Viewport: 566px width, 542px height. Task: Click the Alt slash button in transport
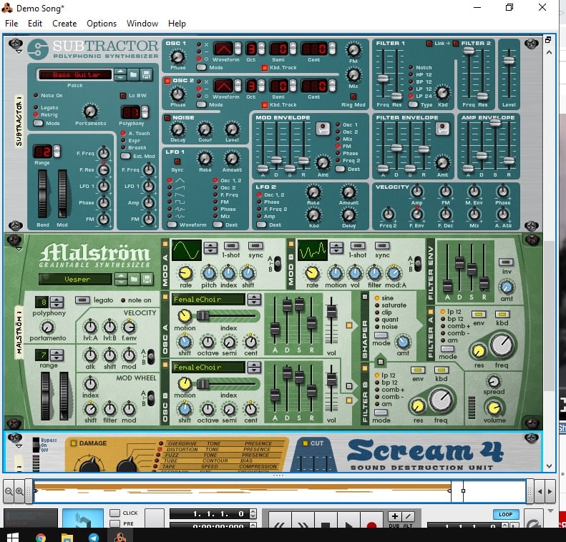click(x=408, y=516)
